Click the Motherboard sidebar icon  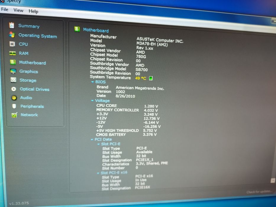click(x=13, y=62)
